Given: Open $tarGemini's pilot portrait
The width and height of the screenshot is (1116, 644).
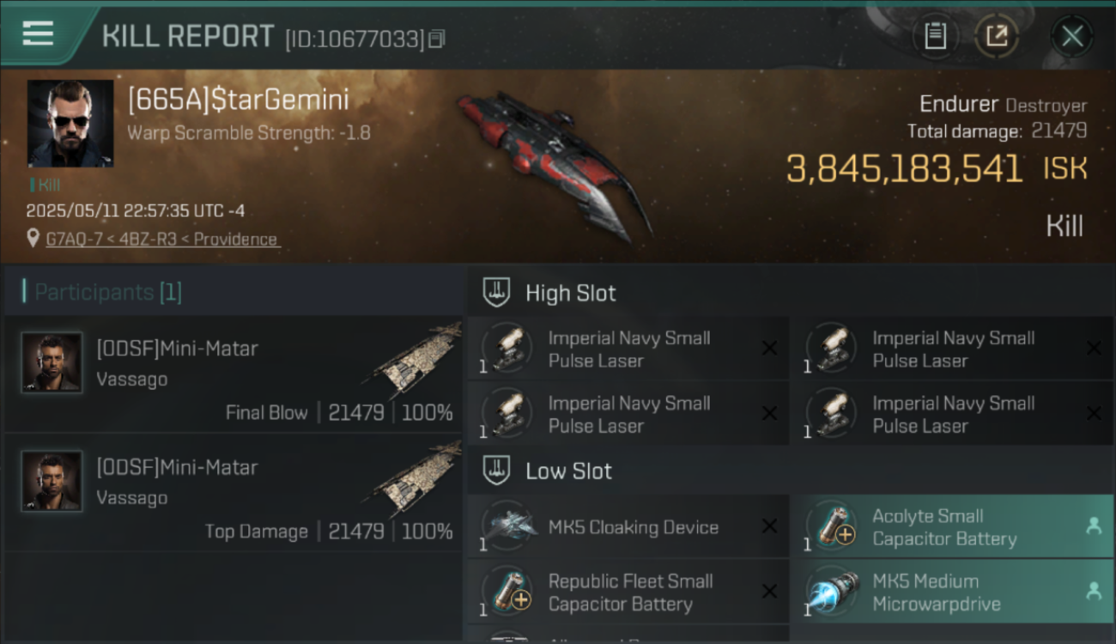Looking at the screenshot, I should point(70,124).
